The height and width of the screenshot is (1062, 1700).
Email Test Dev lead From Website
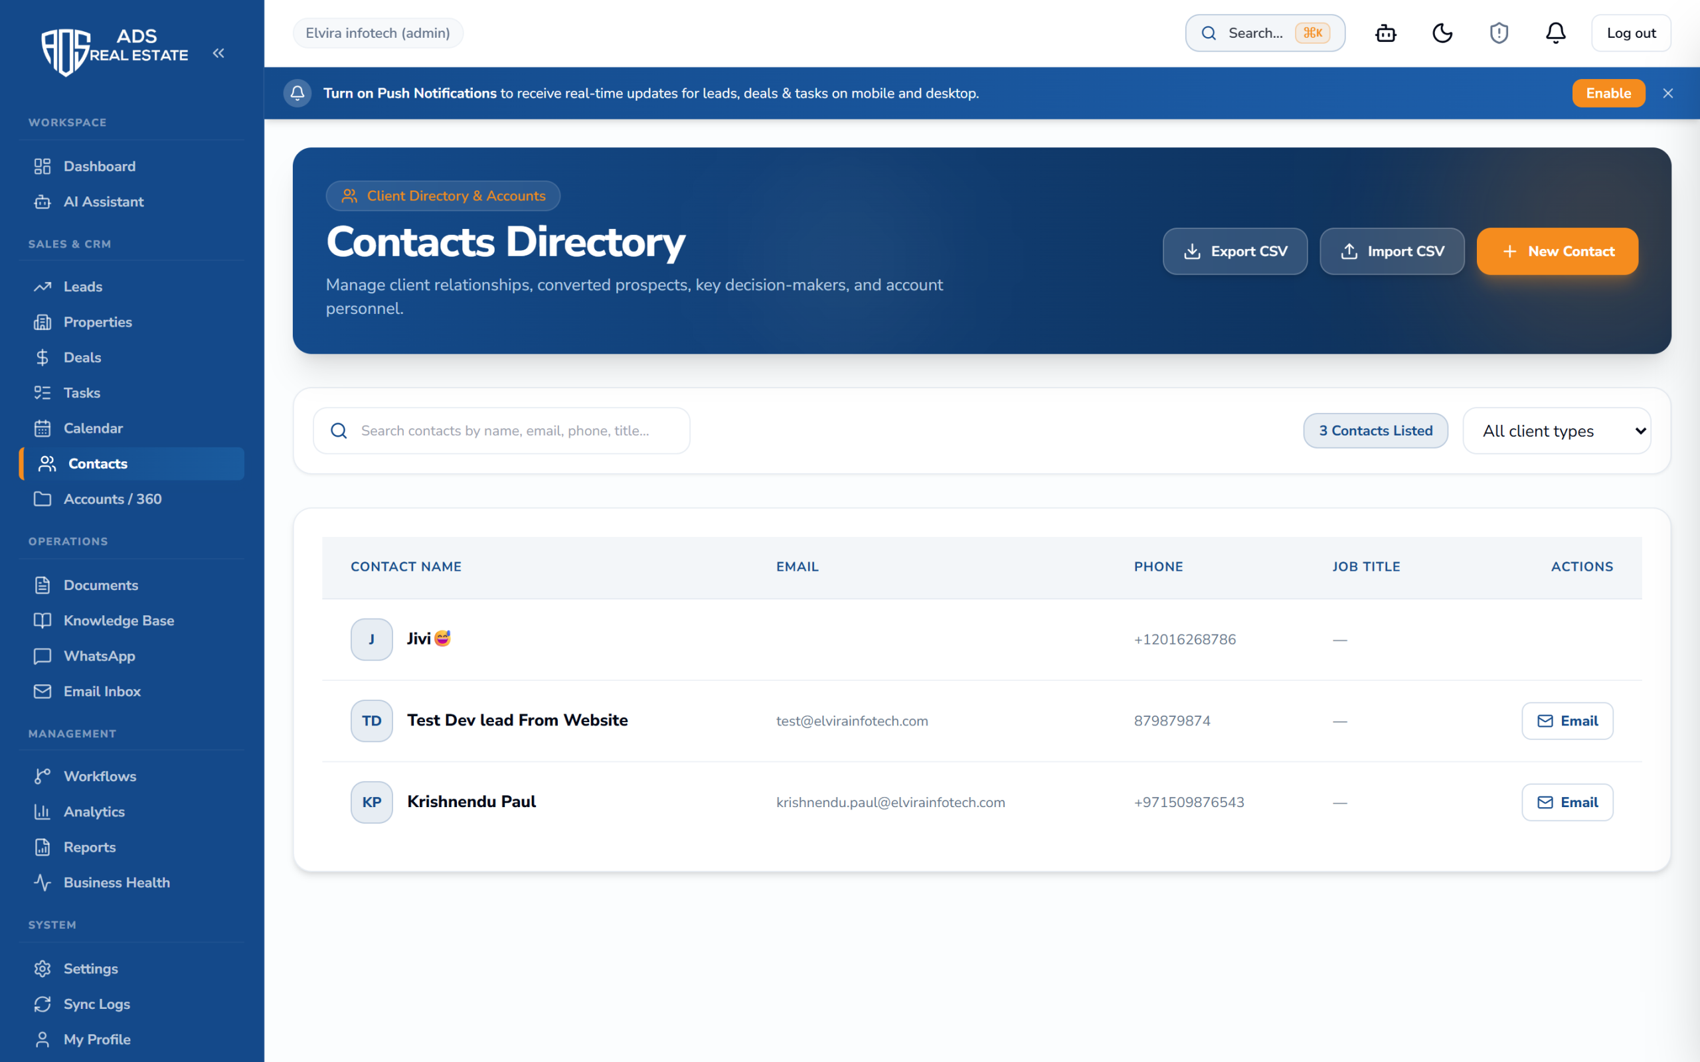coord(1567,721)
